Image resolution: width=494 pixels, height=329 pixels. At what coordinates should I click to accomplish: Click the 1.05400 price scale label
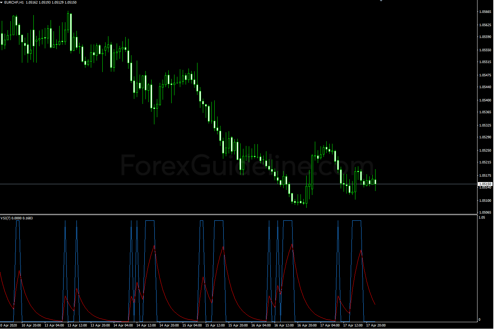click(485, 100)
